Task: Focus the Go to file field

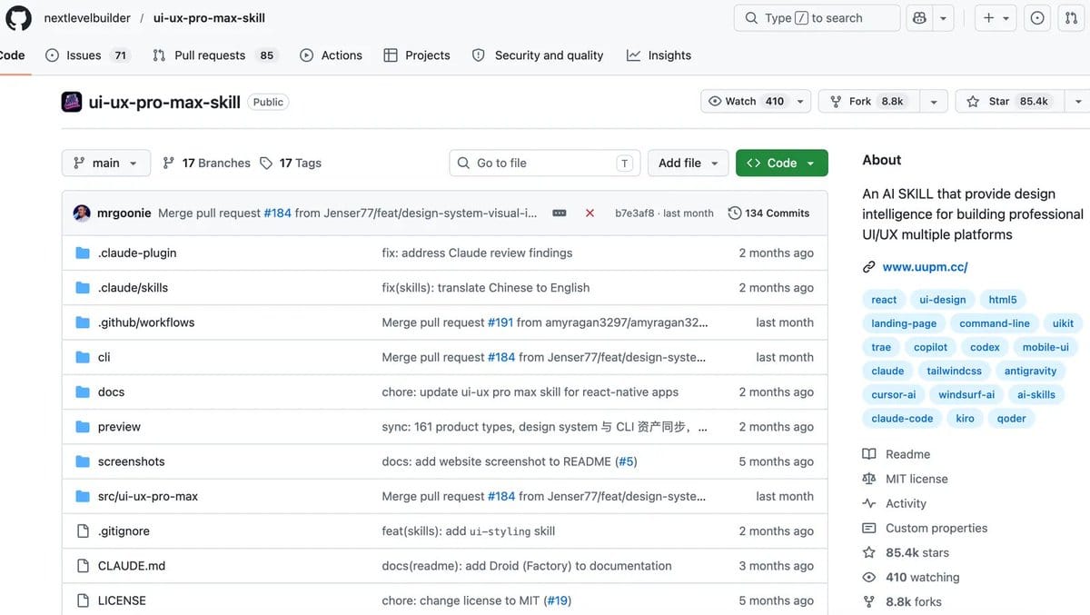Action: pyautogui.click(x=545, y=163)
